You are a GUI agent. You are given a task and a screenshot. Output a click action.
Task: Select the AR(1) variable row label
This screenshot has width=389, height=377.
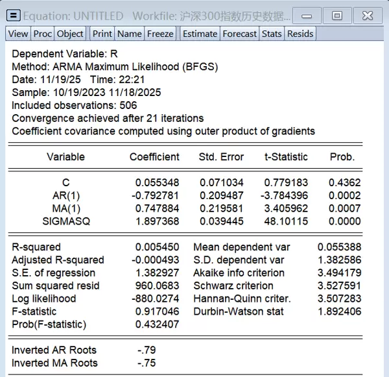click(65, 195)
